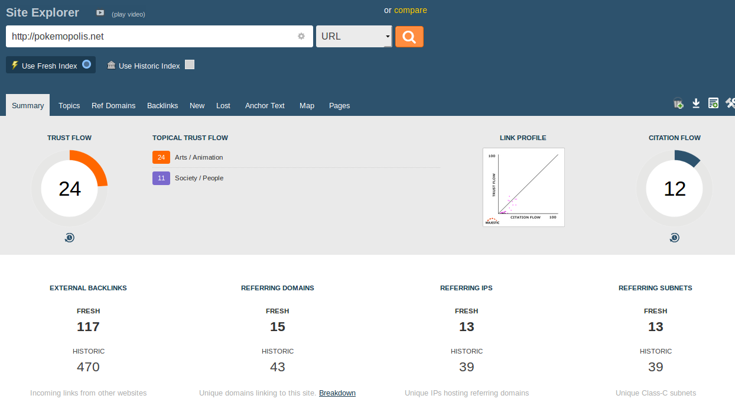Click the purple Society / People score badge
This screenshot has width=735, height=405.
point(161,178)
